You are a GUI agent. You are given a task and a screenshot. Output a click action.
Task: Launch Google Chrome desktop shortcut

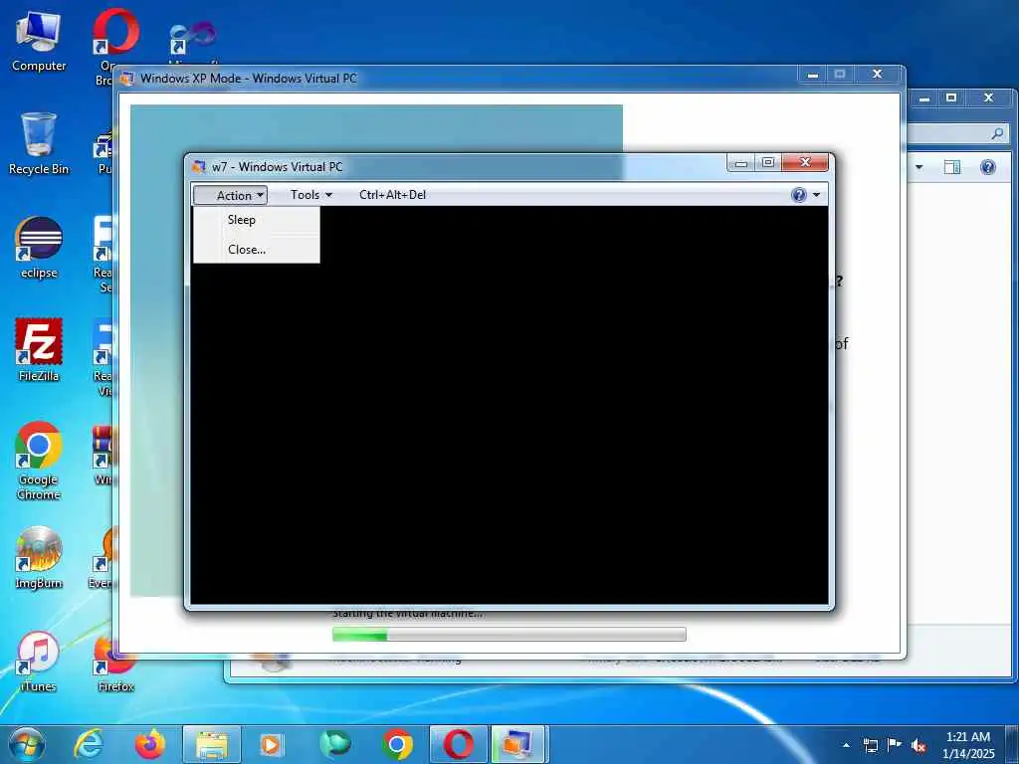tap(39, 462)
